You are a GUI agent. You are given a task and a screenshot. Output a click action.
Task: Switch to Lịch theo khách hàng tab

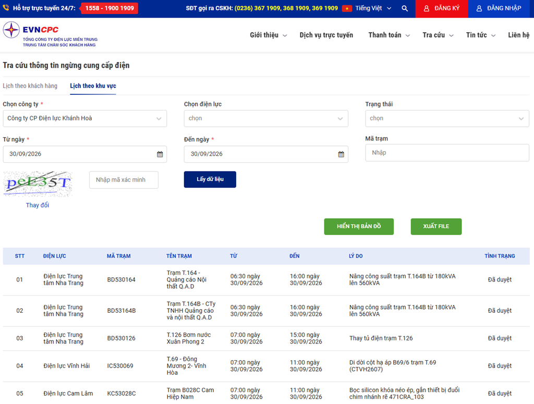coord(30,86)
